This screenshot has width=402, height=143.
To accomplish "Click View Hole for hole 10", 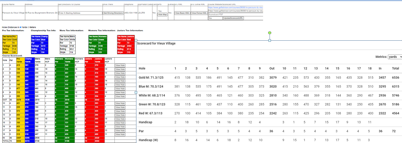I will pyautogui.click(x=120, y=103).
